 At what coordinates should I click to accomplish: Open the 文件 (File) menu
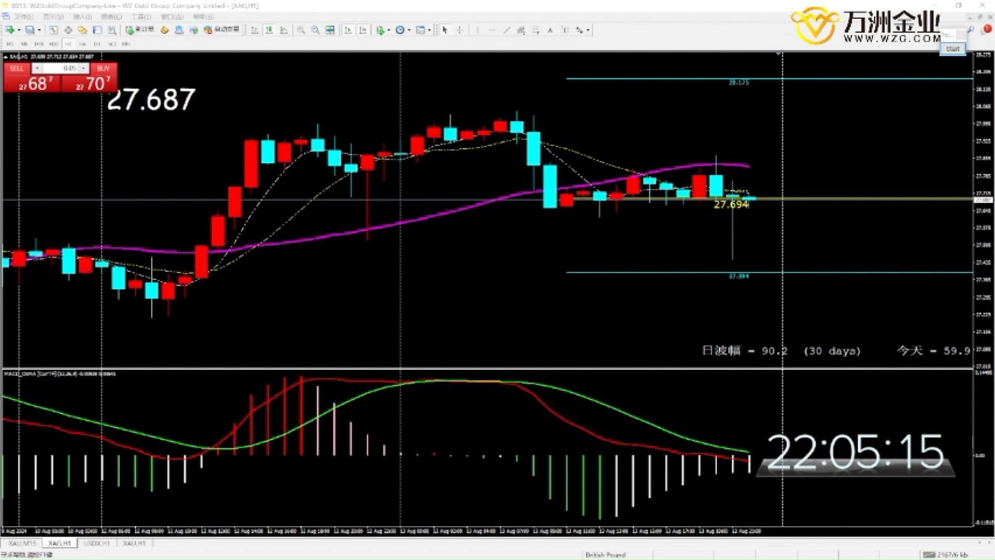pos(24,17)
